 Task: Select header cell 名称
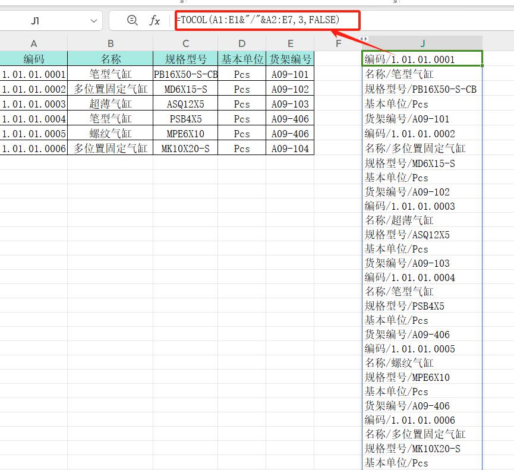click(x=111, y=59)
